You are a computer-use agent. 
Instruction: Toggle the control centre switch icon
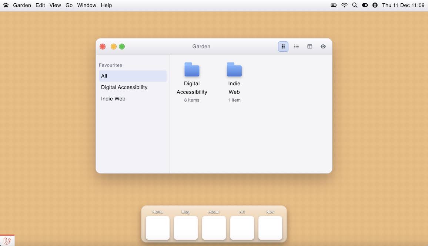tap(365, 5)
